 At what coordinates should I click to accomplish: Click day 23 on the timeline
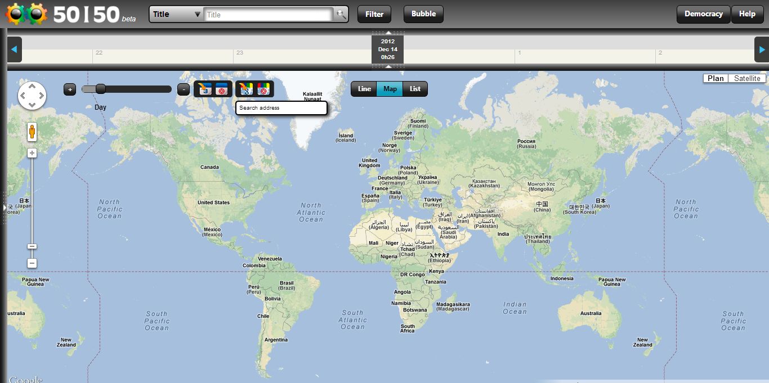[x=240, y=53]
